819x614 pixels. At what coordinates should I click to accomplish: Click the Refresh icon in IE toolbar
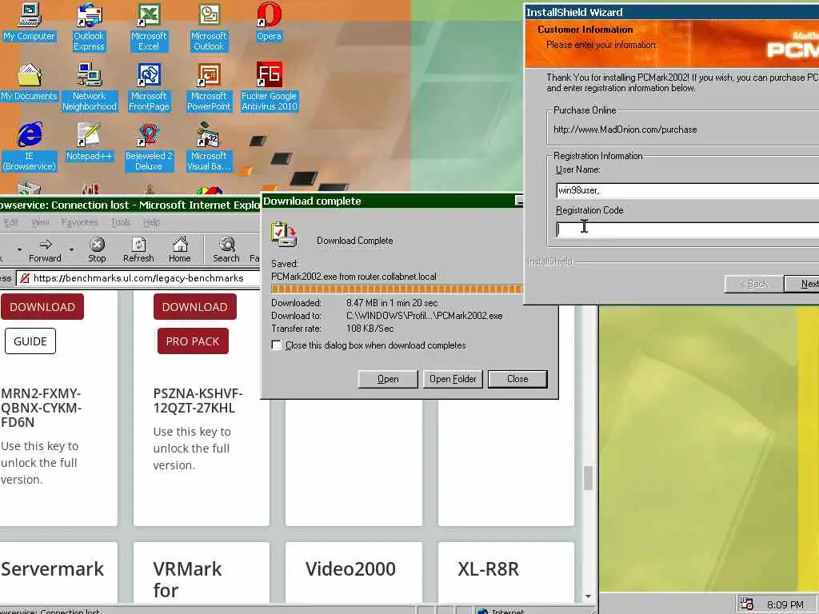click(138, 249)
